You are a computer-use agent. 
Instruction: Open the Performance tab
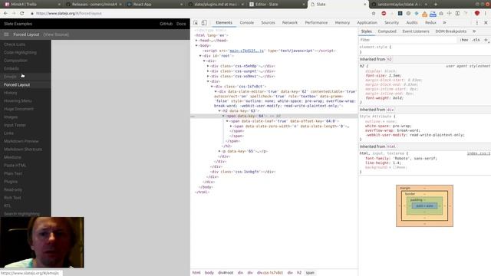(316, 23)
